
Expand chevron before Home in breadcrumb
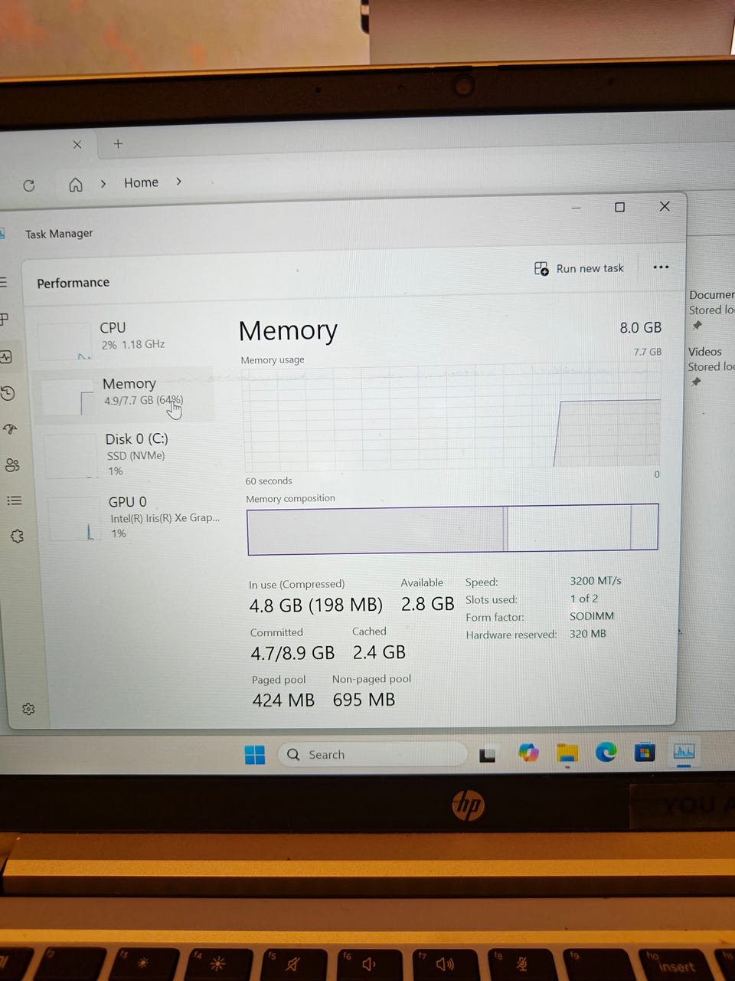pos(103,184)
